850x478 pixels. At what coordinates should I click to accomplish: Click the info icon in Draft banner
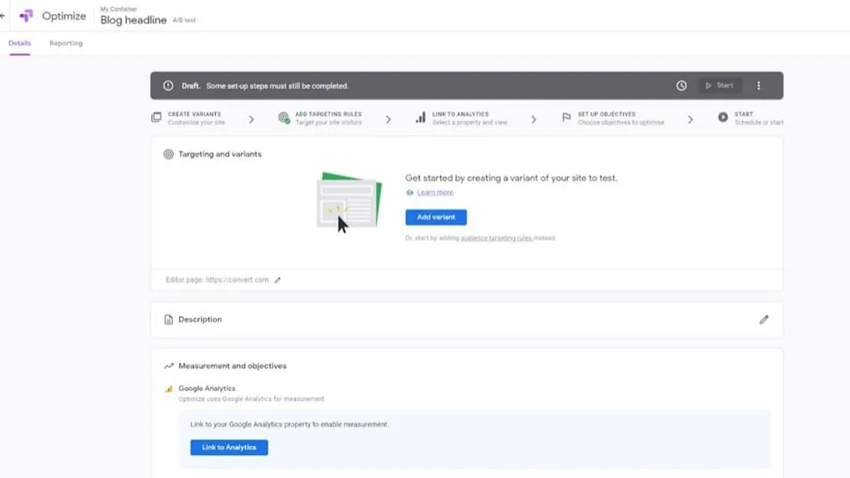click(168, 86)
